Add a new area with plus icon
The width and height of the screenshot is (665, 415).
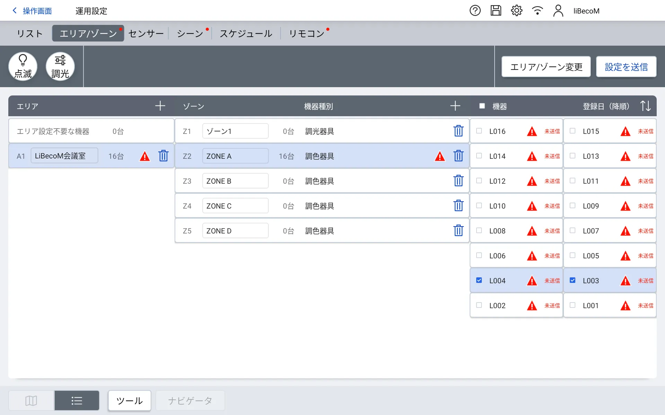160,106
